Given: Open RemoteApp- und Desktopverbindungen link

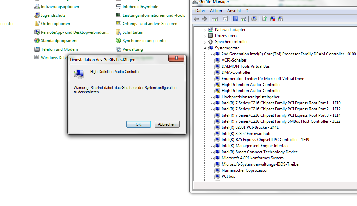Looking at the screenshot, I should pyautogui.click(x=75, y=32).
